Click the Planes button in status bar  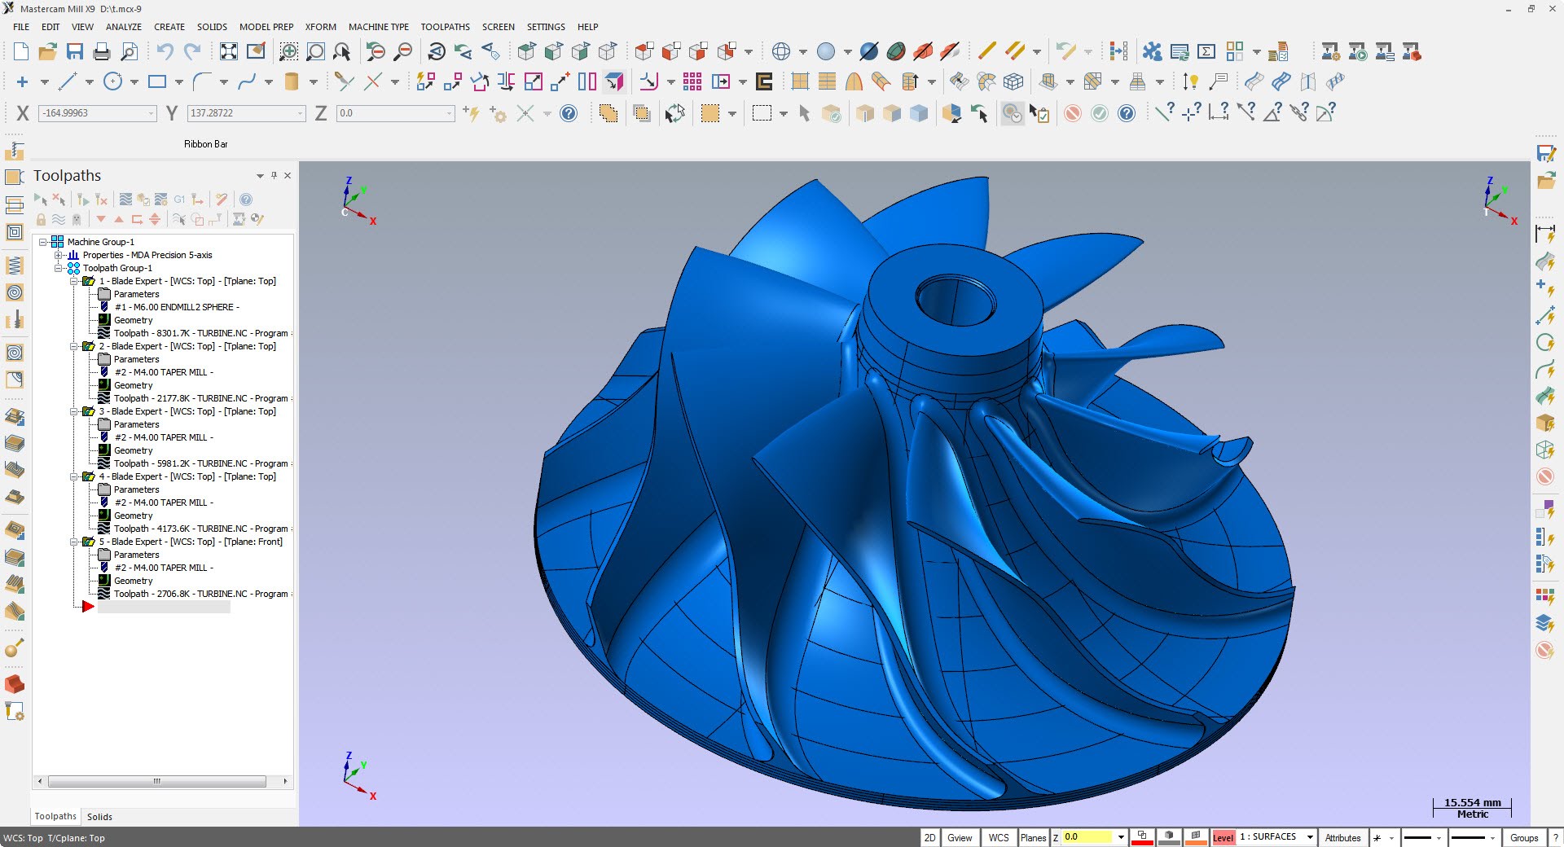(x=1033, y=837)
